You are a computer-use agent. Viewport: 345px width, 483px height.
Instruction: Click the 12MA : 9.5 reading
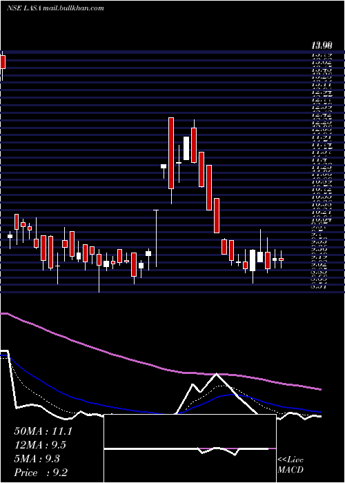pos(40,445)
